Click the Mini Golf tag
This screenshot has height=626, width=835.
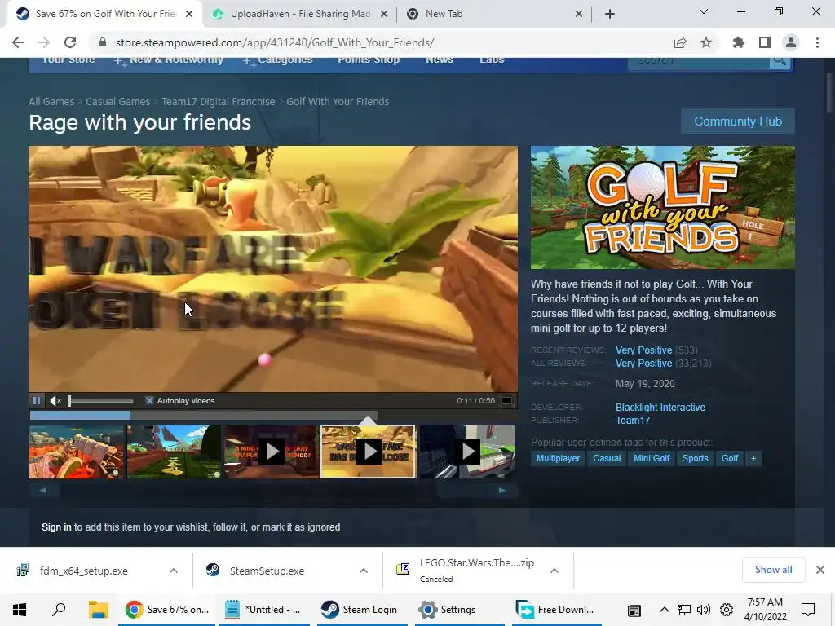[652, 458]
